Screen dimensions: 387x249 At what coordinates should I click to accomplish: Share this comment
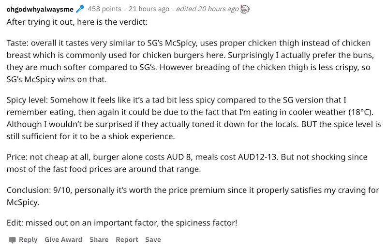click(99, 240)
